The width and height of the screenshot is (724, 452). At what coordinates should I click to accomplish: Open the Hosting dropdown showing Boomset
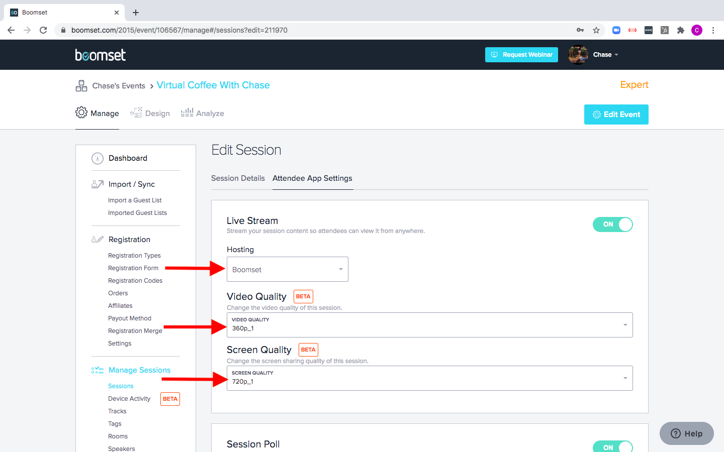pos(288,269)
